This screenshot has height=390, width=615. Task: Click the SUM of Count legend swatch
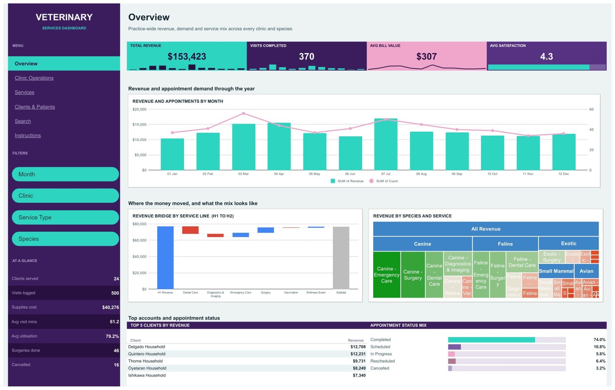(371, 181)
